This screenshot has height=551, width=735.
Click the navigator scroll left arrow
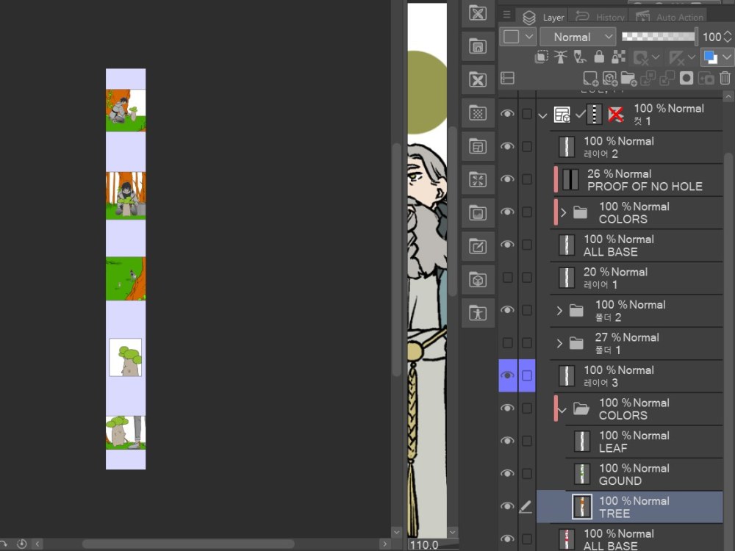click(x=37, y=544)
